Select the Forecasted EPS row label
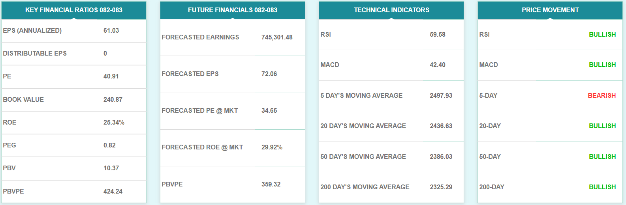Viewport: 626px width, 205px height. [x=190, y=74]
